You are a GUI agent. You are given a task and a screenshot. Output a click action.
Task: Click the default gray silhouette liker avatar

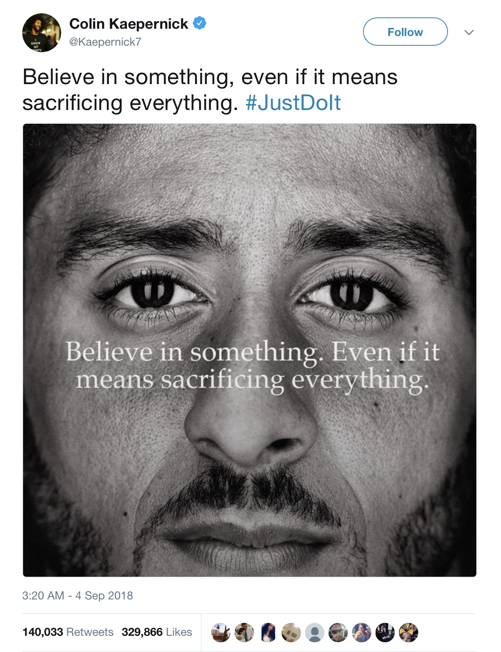[314, 633]
